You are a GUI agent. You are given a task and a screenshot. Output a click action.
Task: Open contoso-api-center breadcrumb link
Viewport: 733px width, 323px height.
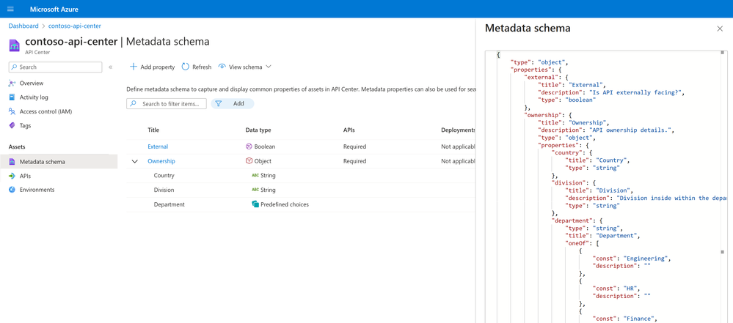(x=75, y=26)
